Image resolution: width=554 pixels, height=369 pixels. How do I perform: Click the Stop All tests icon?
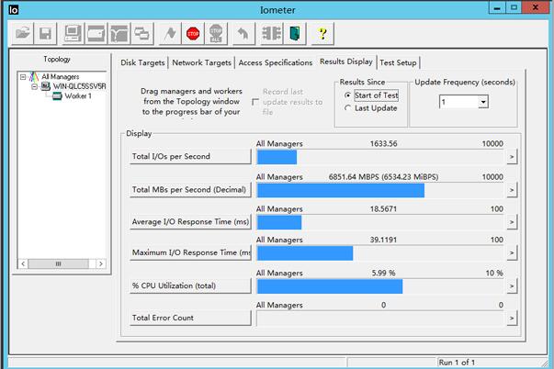pyautogui.click(x=216, y=34)
